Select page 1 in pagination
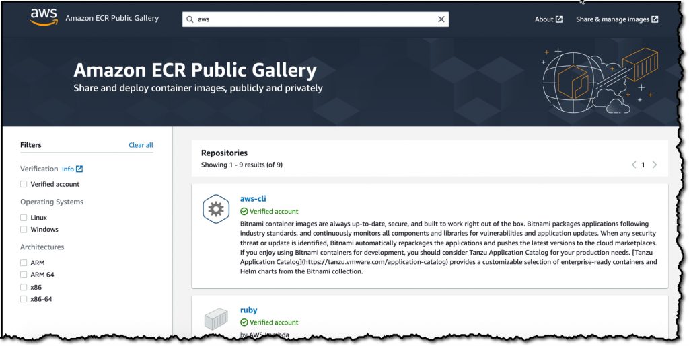The width and height of the screenshot is (689, 346). tap(643, 165)
